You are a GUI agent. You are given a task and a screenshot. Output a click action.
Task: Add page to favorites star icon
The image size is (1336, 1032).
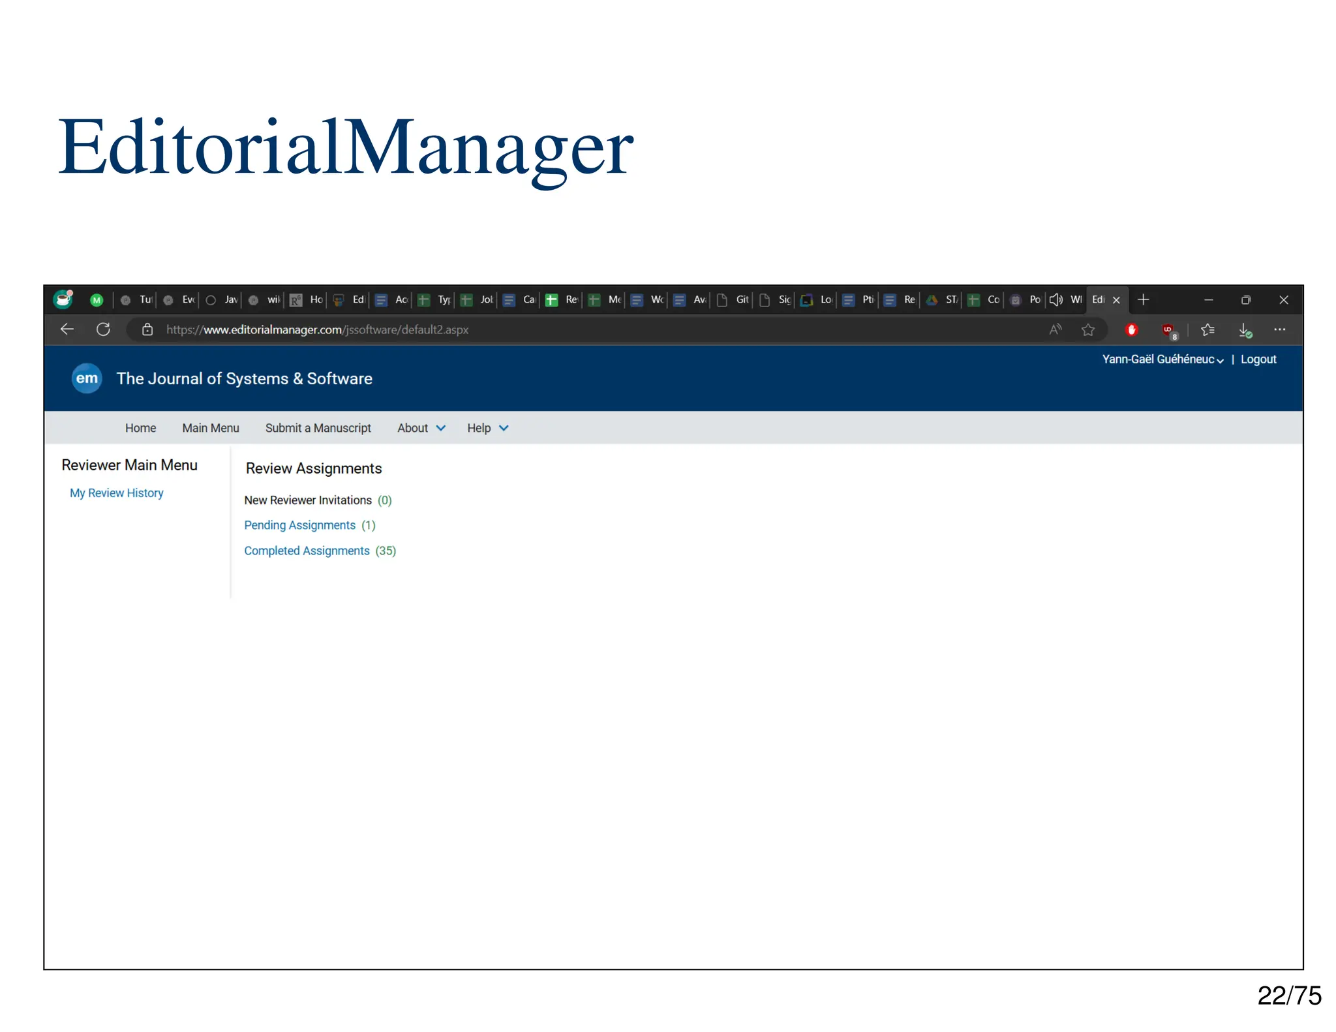1088,329
